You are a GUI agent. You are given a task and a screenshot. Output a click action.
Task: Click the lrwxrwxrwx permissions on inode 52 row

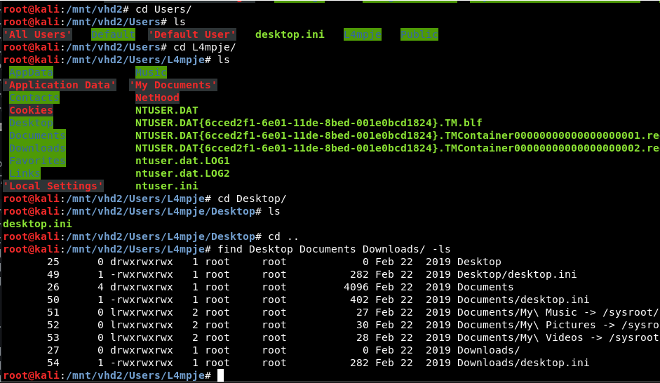pyautogui.click(x=142, y=325)
